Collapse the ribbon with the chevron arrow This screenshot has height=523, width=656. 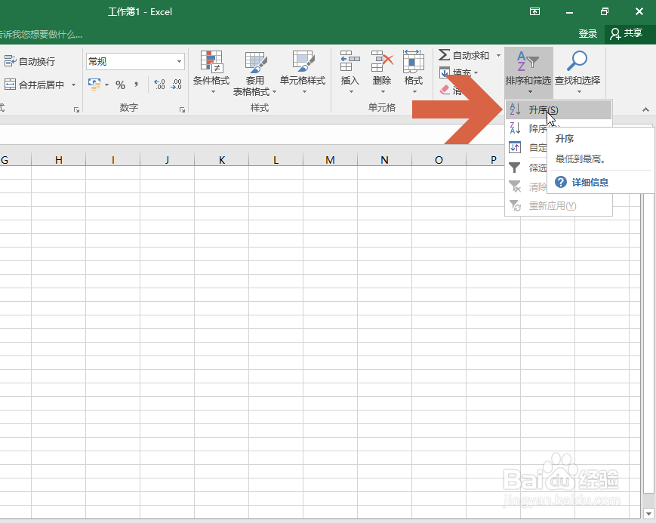[645, 109]
